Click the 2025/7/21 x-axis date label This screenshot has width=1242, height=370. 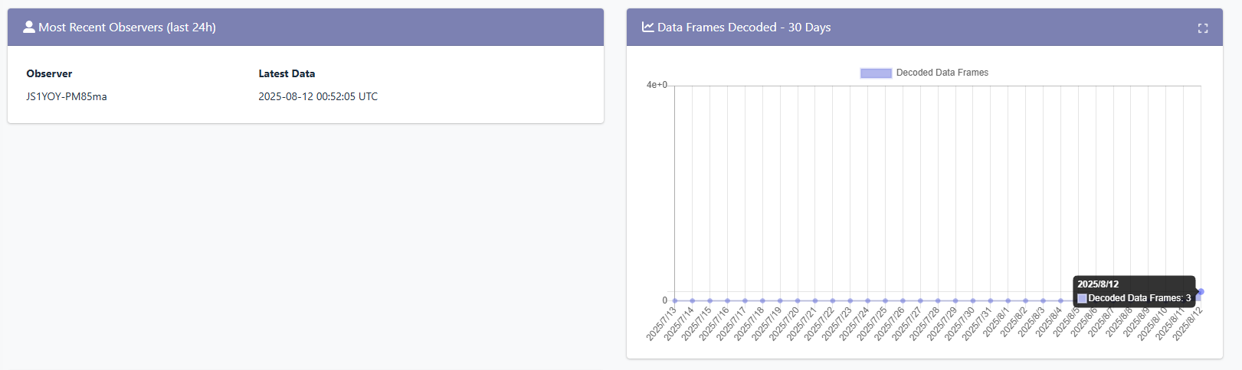[x=801, y=323]
